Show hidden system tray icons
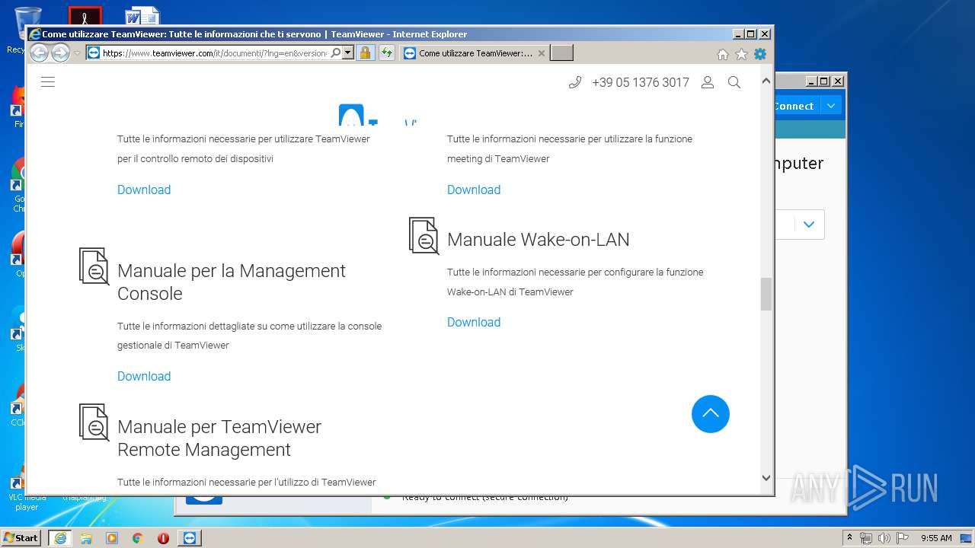The height and width of the screenshot is (548, 975). pyautogui.click(x=850, y=537)
